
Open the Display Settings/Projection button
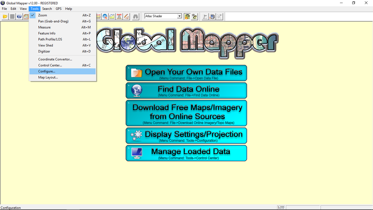click(186, 136)
